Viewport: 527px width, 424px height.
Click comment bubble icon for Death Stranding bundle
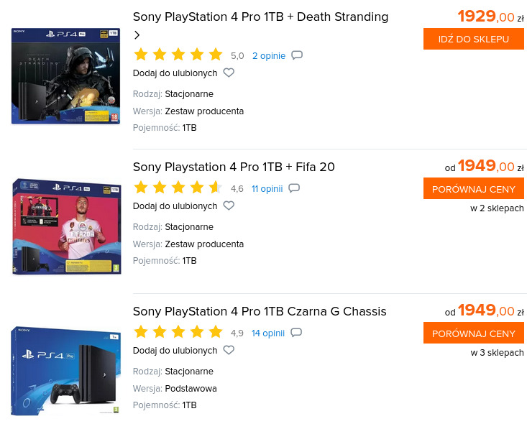297,55
